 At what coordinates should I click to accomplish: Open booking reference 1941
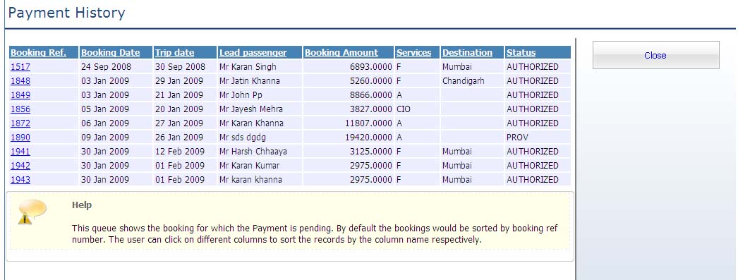(x=20, y=152)
